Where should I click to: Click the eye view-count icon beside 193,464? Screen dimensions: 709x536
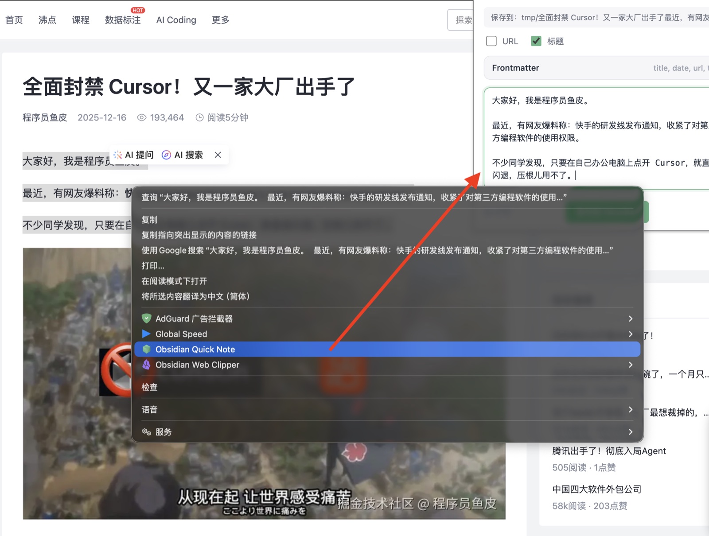tap(142, 117)
